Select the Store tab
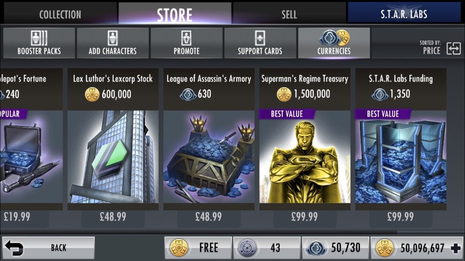Image resolution: width=465 pixels, height=261 pixels. [175, 14]
